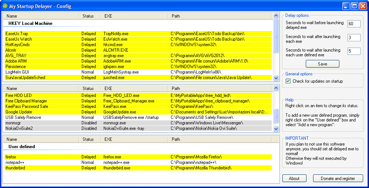Select the SunJavaUpdateSched row
The height and width of the screenshot is (188, 369).
[138, 78]
